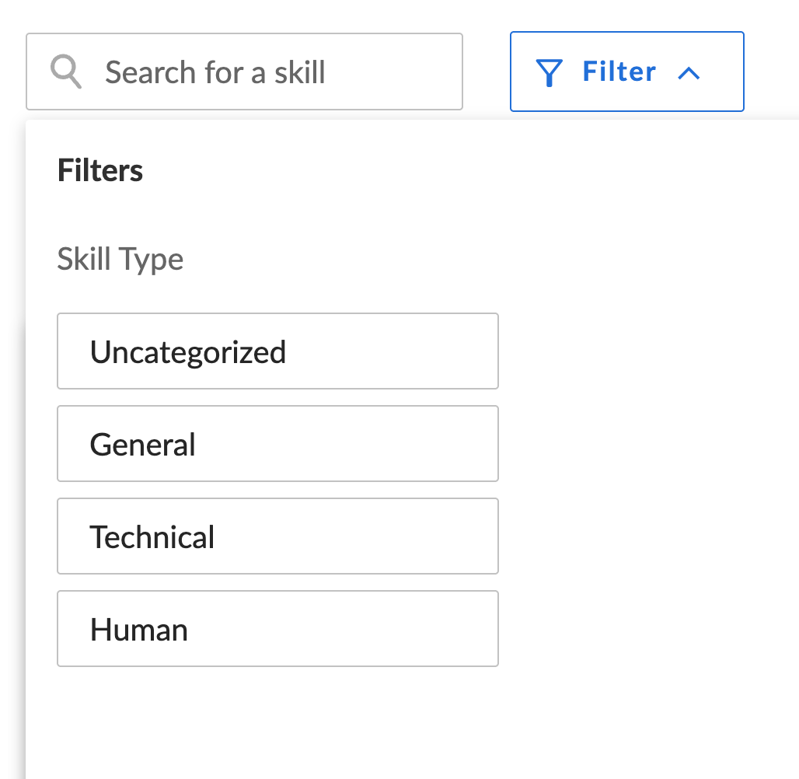The image size is (799, 779).
Task: Click the word 'General' in filter list
Action: click(143, 445)
